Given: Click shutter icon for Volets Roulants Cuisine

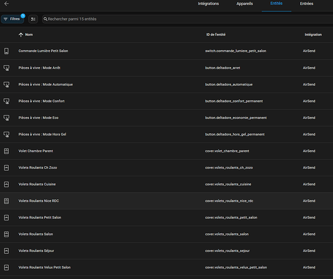Looking at the screenshot, I should tap(6, 184).
